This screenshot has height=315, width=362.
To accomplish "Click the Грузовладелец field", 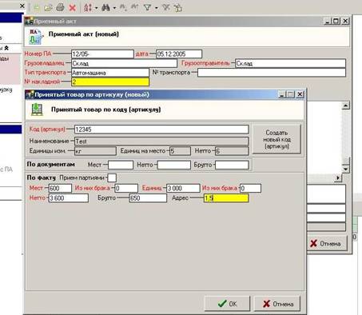I will (x=124, y=63).
